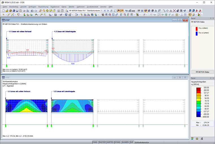Click the Open folder icon
215x144 pixels.
coord(7,10)
